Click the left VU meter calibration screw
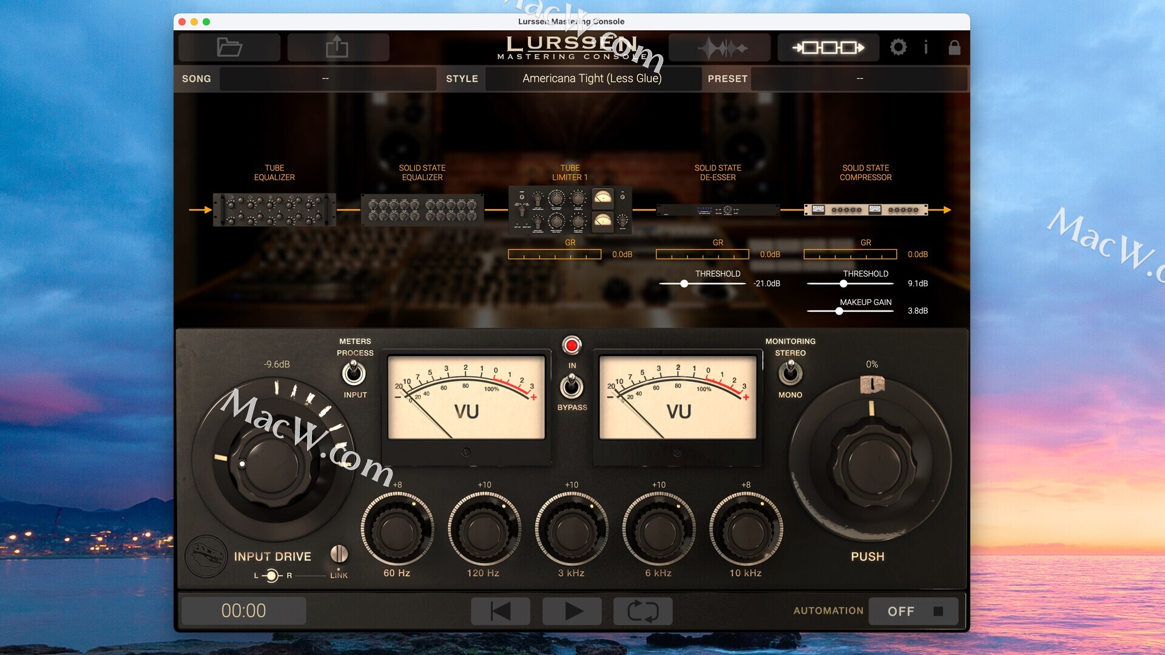This screenshot has height=655, width=1165. (x=466, y=452)
